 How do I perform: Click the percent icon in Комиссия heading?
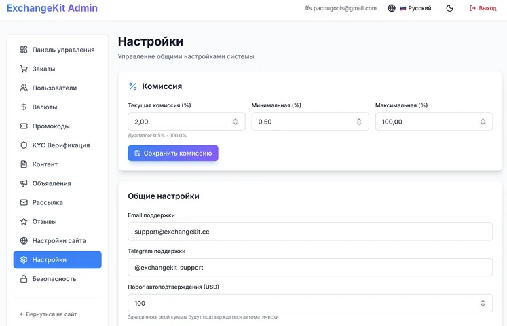pos(132,86)
